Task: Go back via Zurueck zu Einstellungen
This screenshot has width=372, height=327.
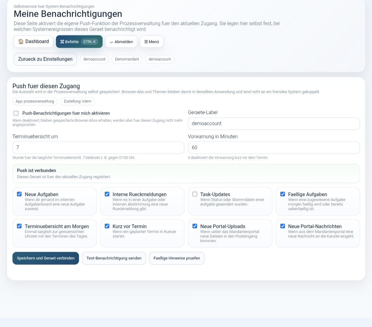Action: pyautogui.click(x=45, y=59)
